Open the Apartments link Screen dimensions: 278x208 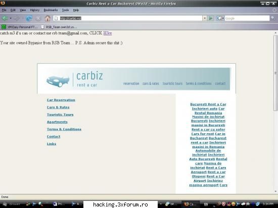pyautogui.click(x=57, y=122)
